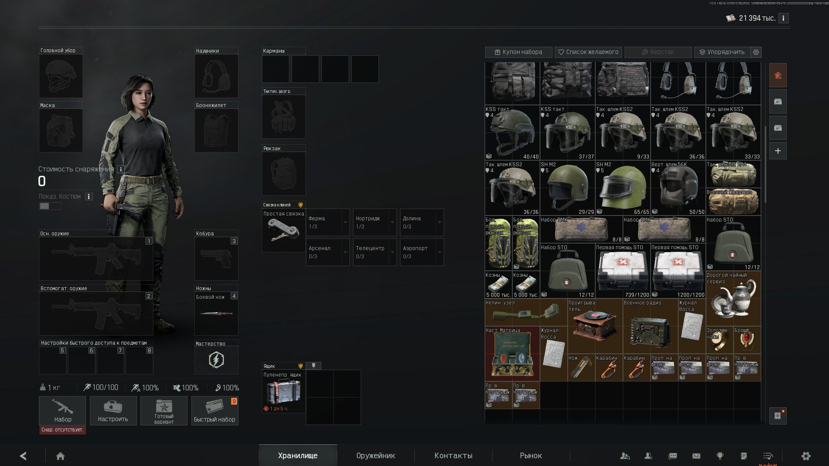Select the main storage home tab icon
The width and height of the screenshot is (829, 466).
(x=778, y=76)
